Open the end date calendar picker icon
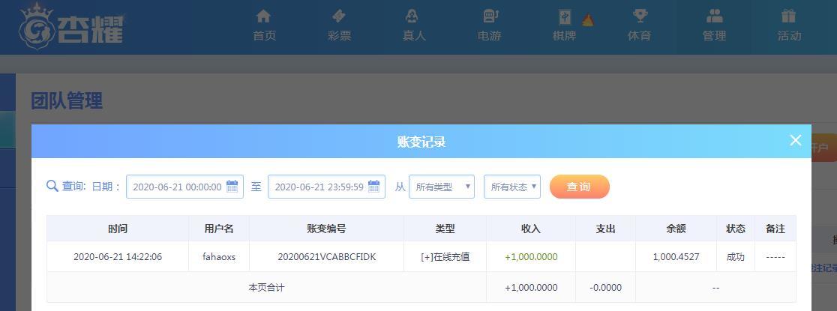This screenshot has height=311, width=837. click(x=374, y=187)
